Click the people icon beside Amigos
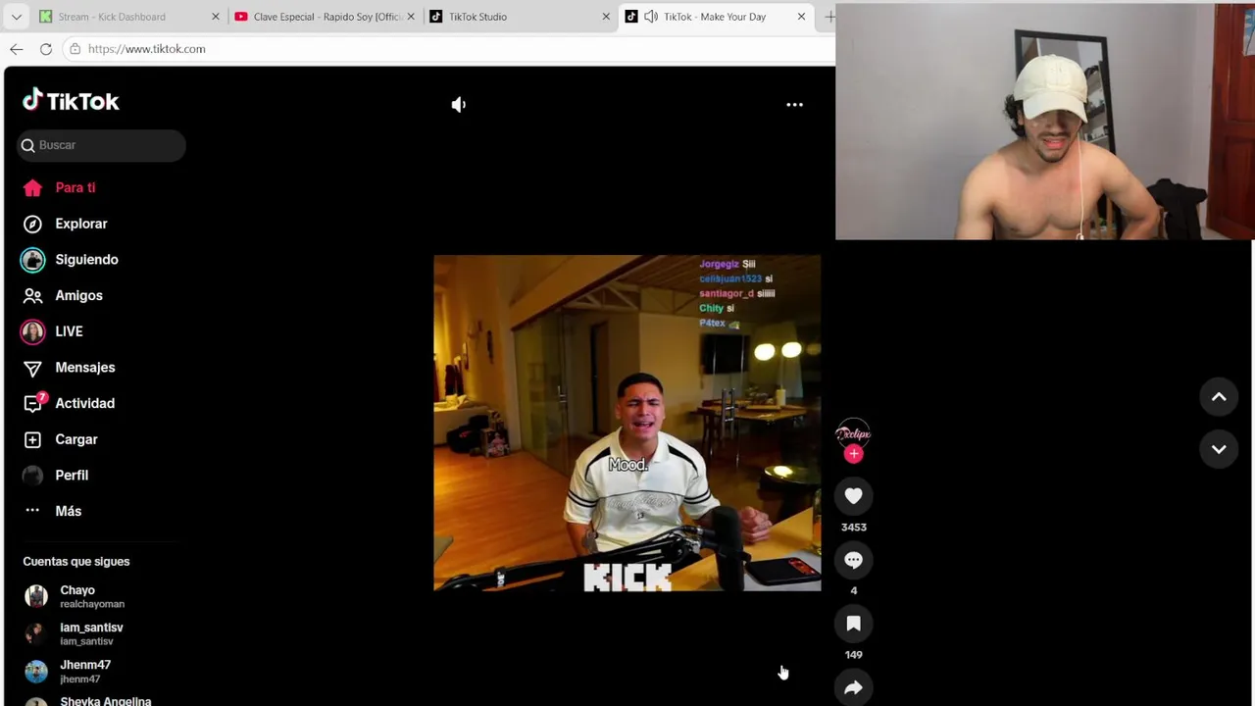This screenshot has width=1255, height=706. tap(32, 295)
